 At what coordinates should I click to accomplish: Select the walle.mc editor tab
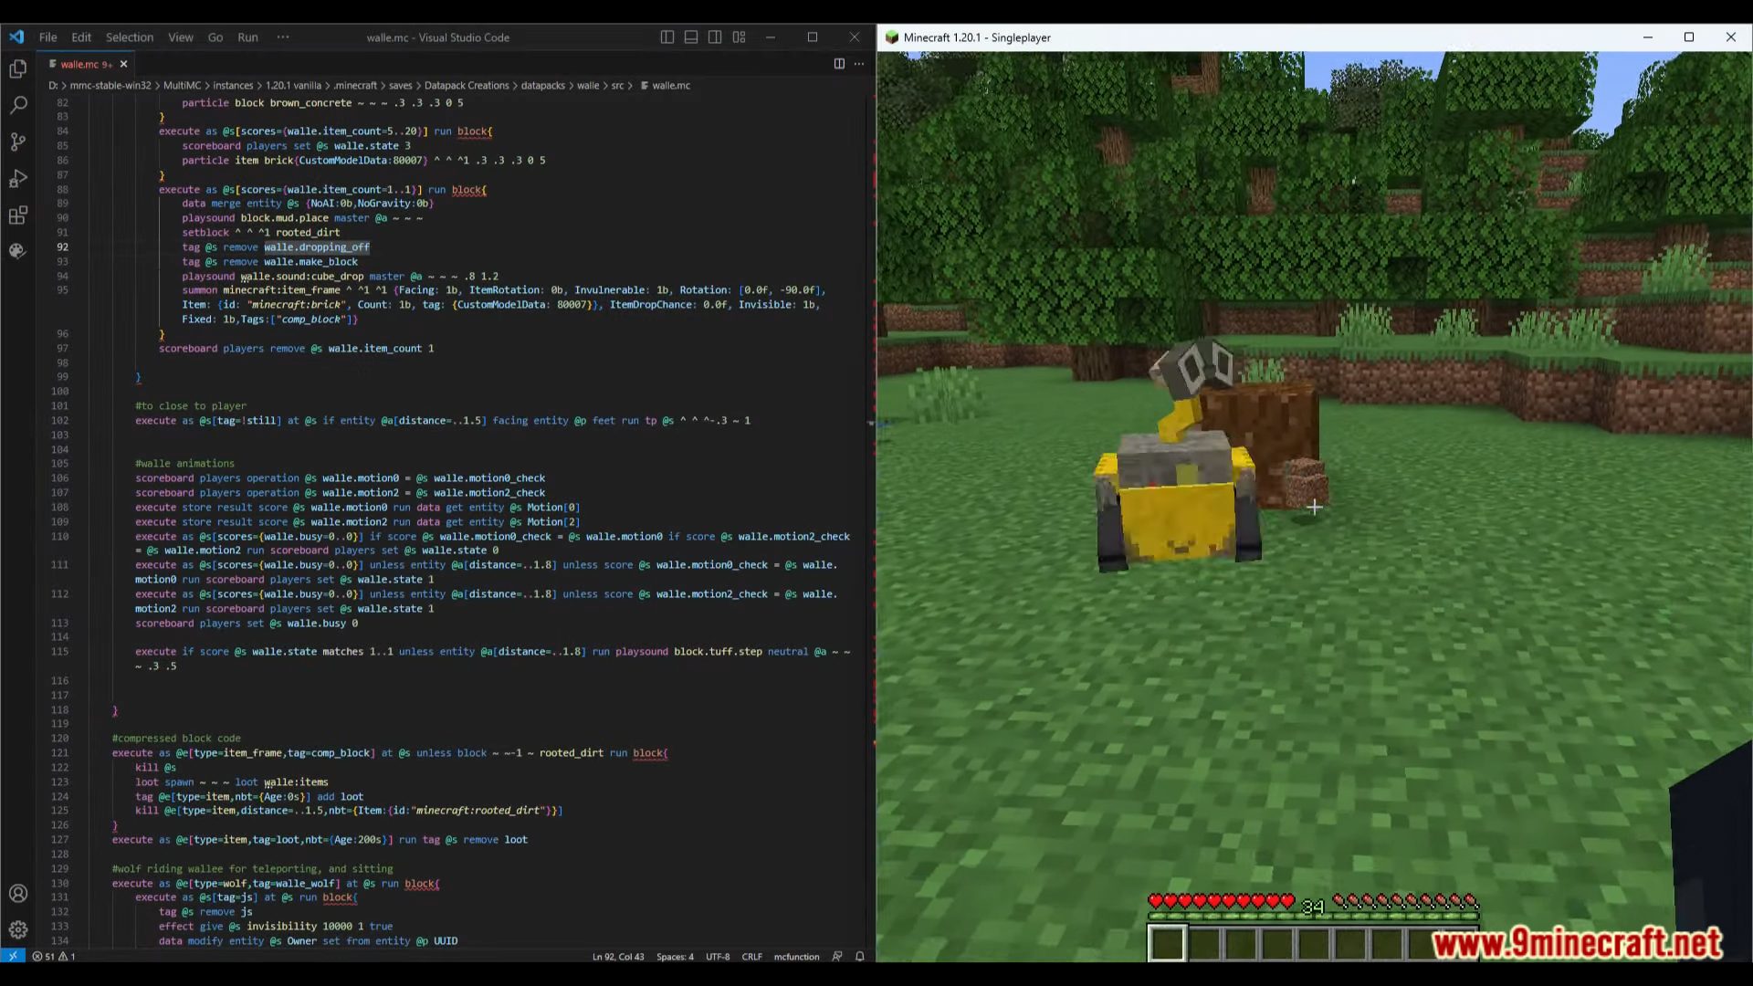point(88,64)
